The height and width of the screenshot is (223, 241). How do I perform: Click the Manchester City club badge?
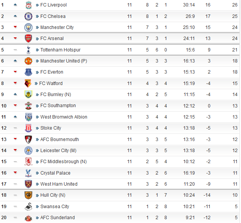[x=29, y=27]
